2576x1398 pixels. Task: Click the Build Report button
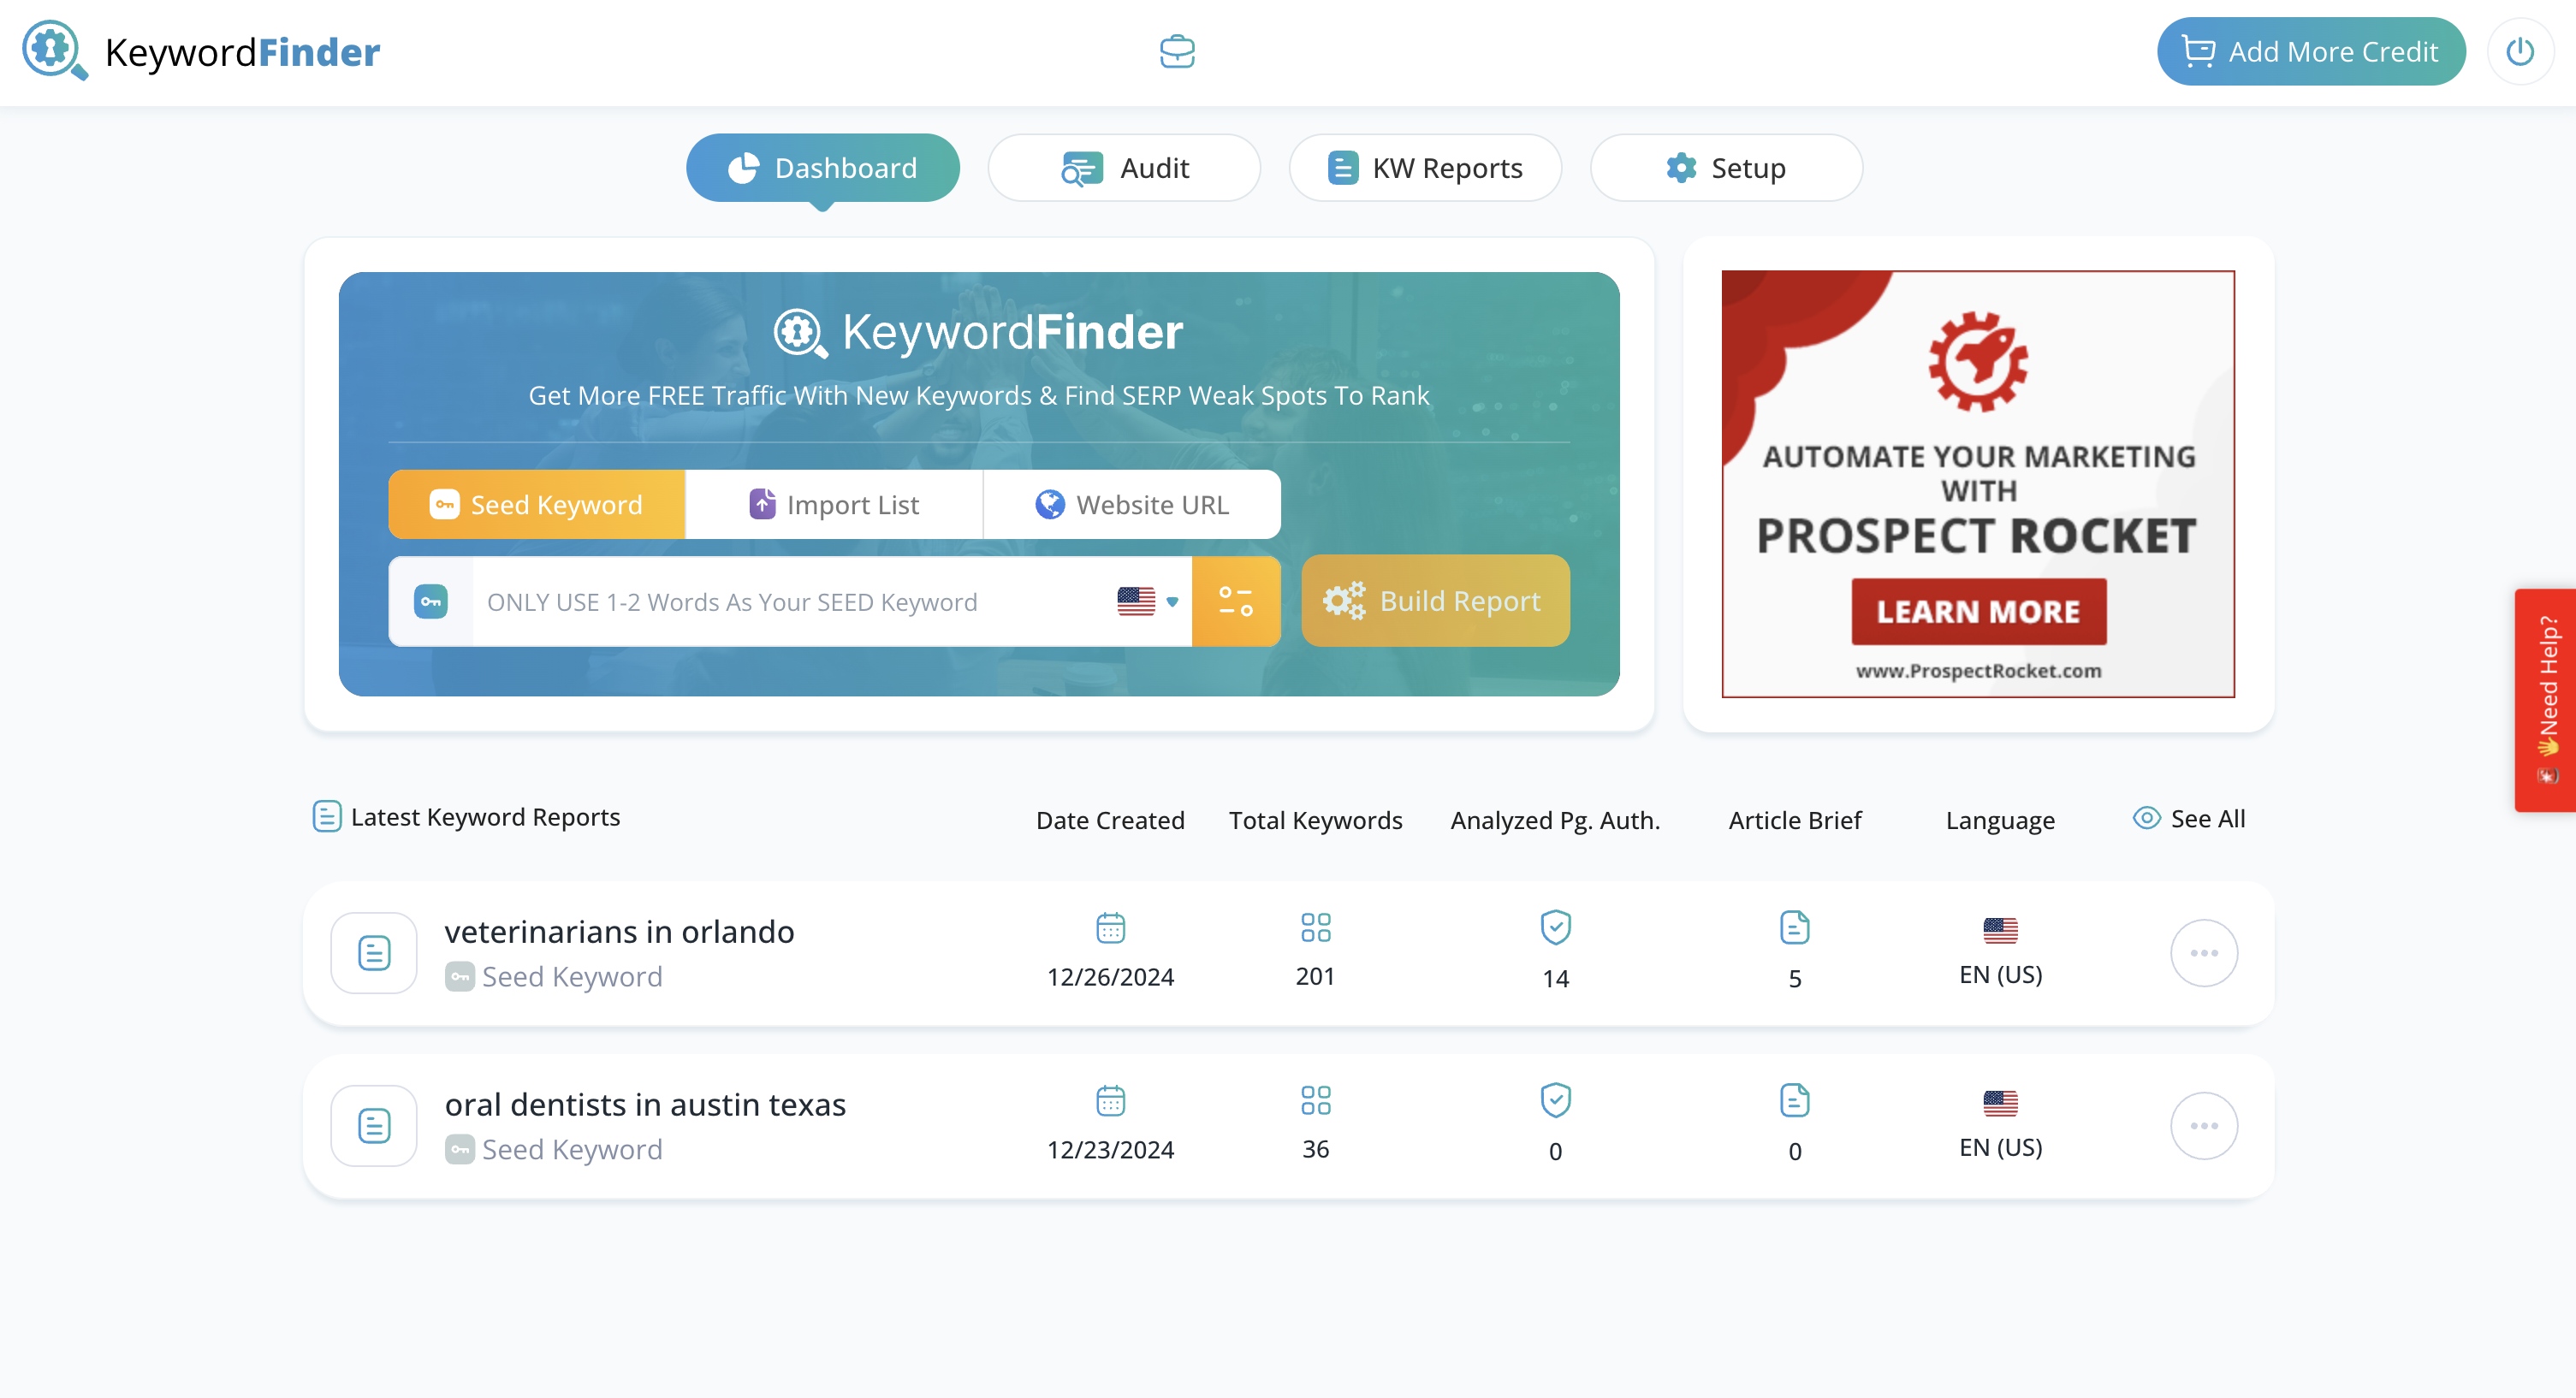[x=1434, y=601]
